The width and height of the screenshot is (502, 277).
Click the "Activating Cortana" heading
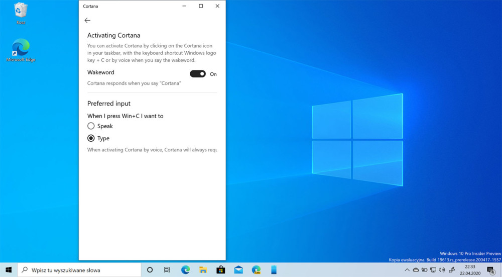click(x=113, y=35)
